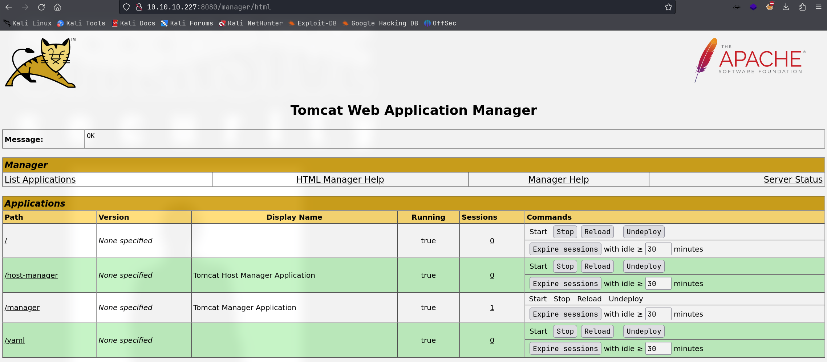Click the idle minutes field for /manager
The height and width of the screenshot is (362, 827).
click(658, 314)
